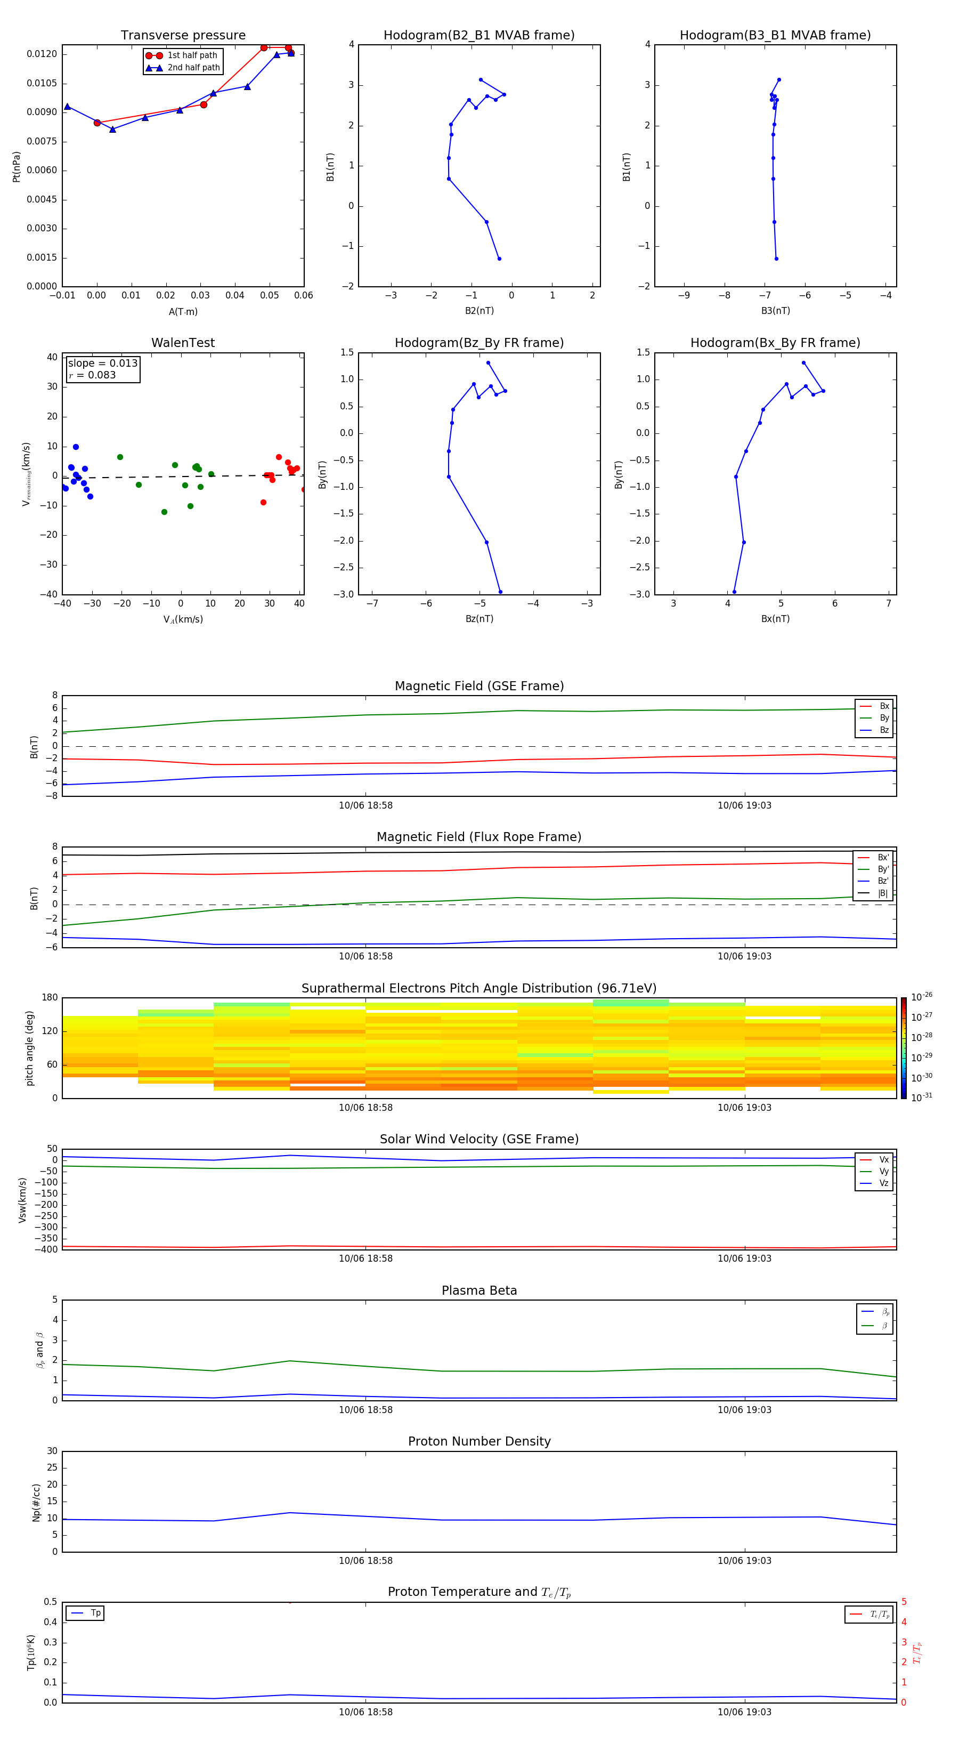
Task: Click the 'B3(nT)' x-axis label
Action: pos(775,311)
